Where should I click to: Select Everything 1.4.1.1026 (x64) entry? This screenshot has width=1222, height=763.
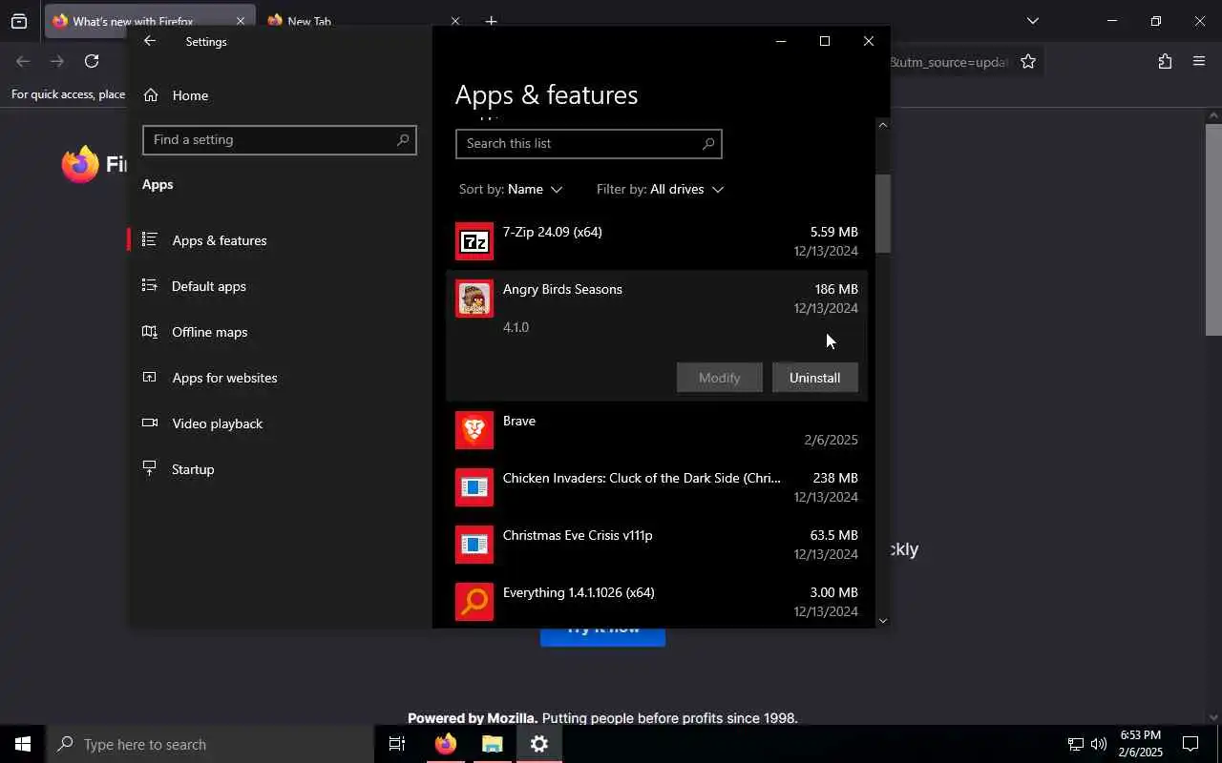(656, 602)
